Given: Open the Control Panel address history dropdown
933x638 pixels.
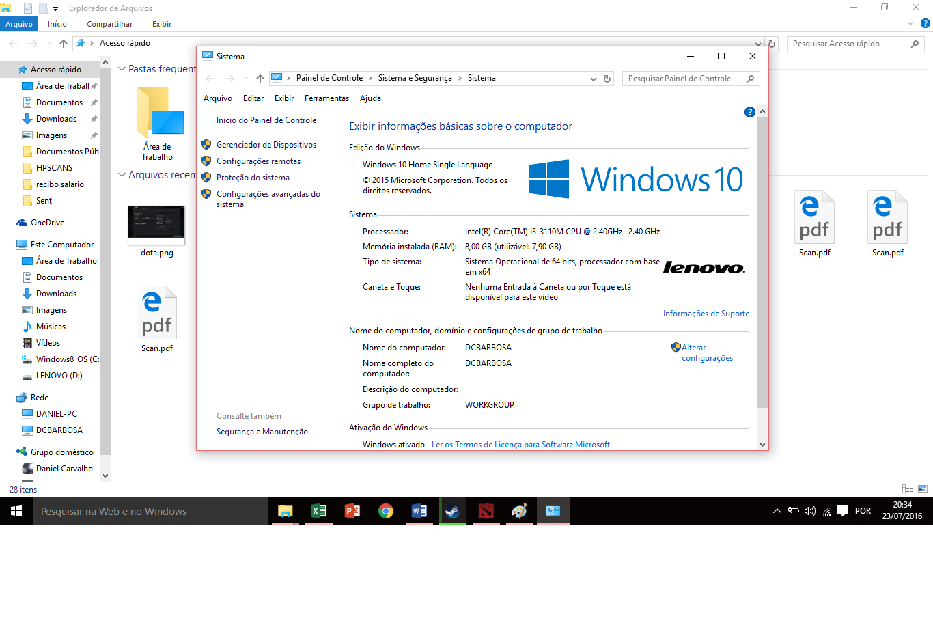Looking at the screenshot, I should click(593, 79).
